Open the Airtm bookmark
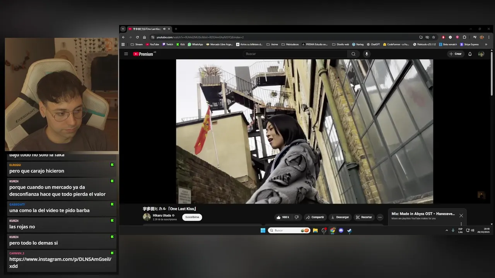 (249, 44)
